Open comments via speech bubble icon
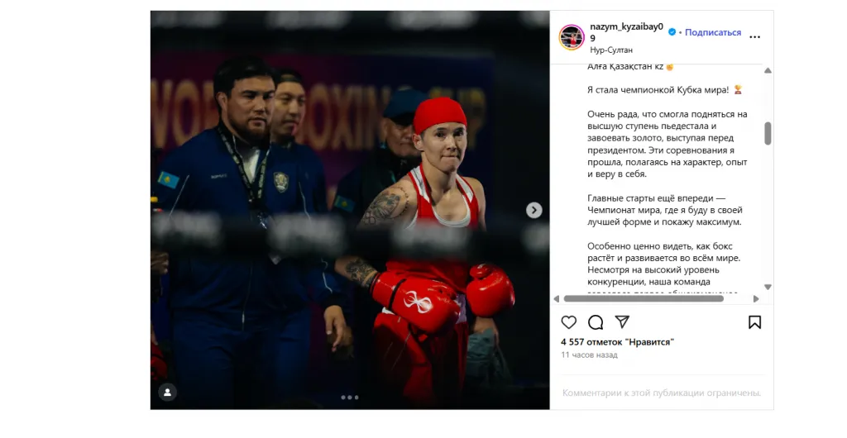The width and height of the screenshot is (847, 438). (596, 322)
